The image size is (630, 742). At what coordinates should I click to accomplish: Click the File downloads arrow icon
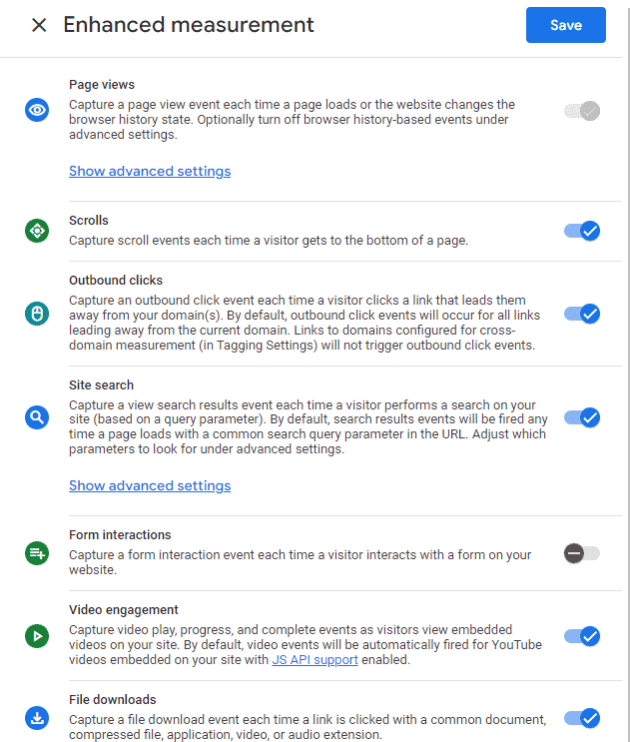point(37,717)
